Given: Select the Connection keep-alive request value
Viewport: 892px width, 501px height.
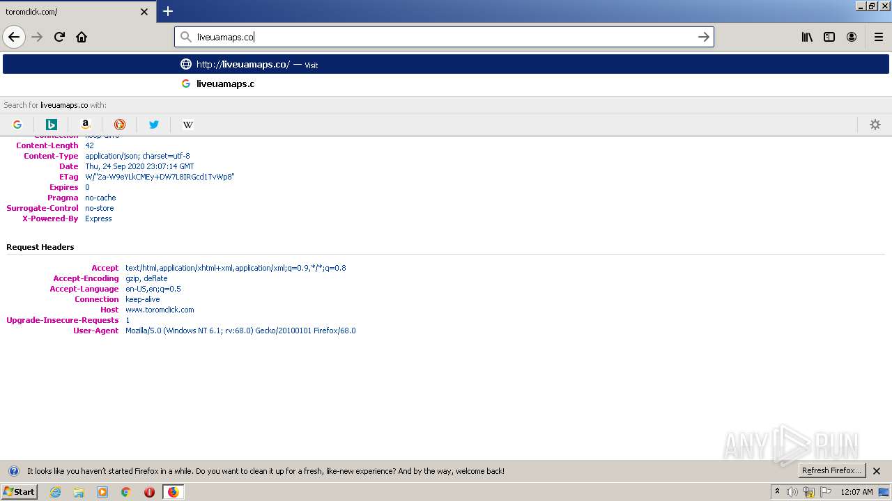Looking at the screenshot, I should pyautogui.click(x=142, y=299).
